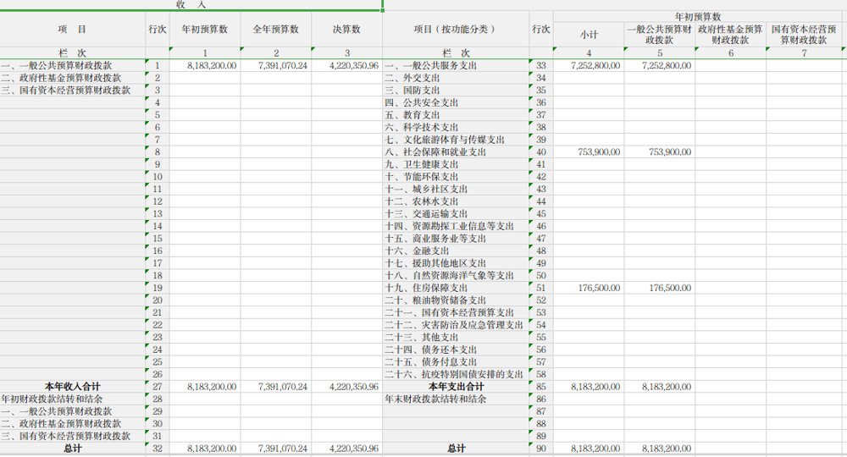Click expenditure item 五、教育支出
The image size is (847, 457).
(x=456, y=115)
